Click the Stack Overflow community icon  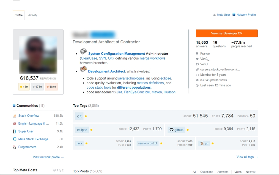tap(15, 116)
